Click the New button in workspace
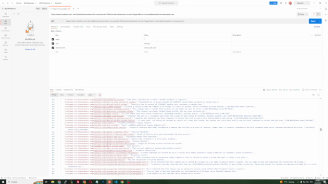Viewport: 328px width, 184px height. (38, 9)
